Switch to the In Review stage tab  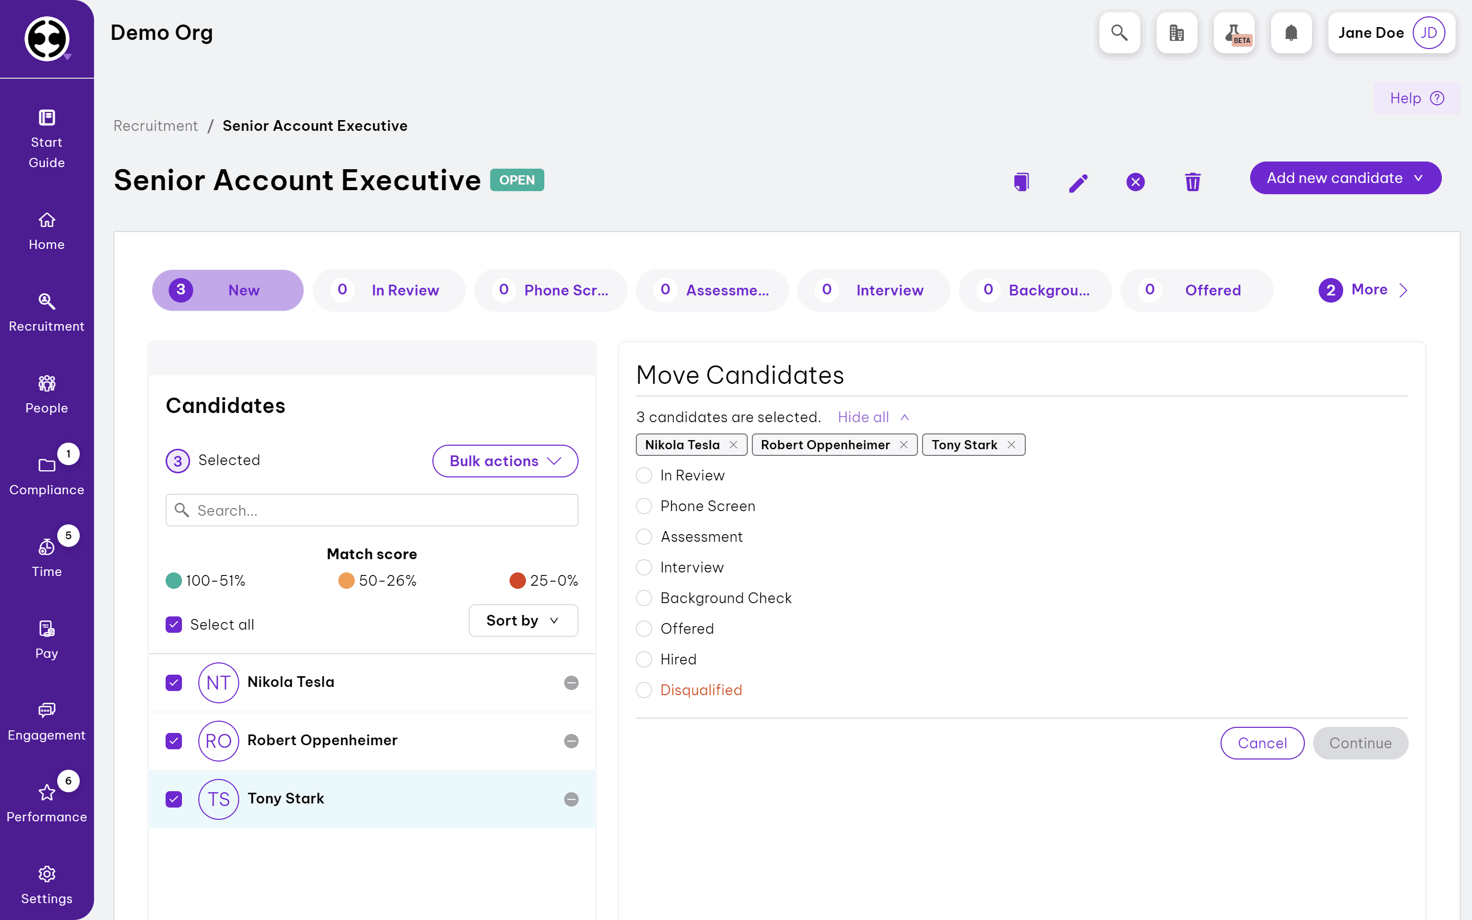tap(389, 290)
